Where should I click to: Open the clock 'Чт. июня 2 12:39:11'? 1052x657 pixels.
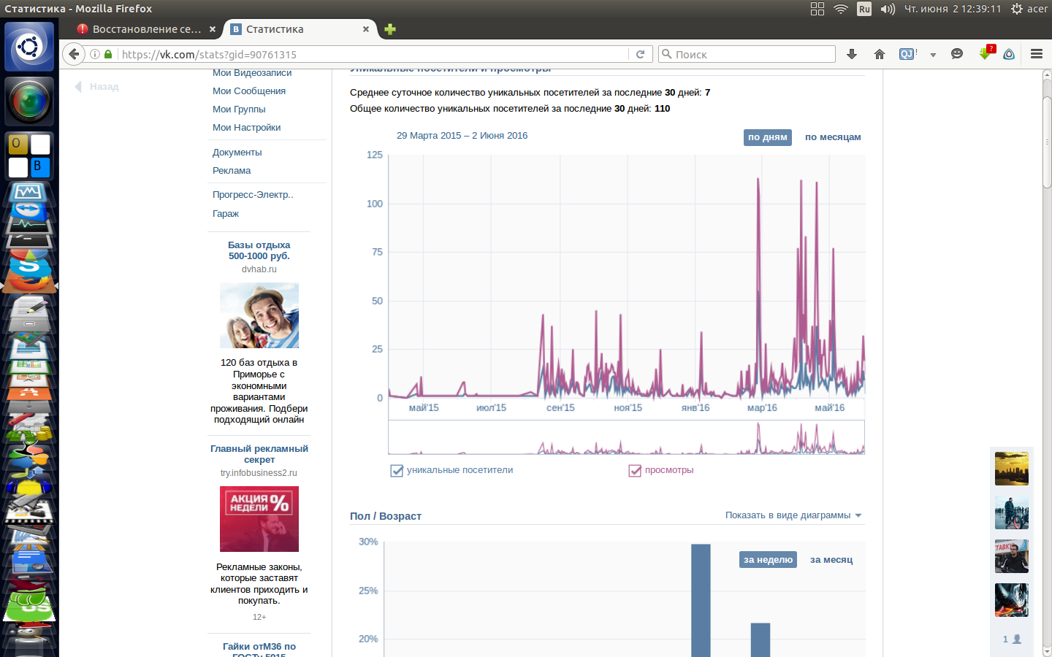click(x=953, y=9)
